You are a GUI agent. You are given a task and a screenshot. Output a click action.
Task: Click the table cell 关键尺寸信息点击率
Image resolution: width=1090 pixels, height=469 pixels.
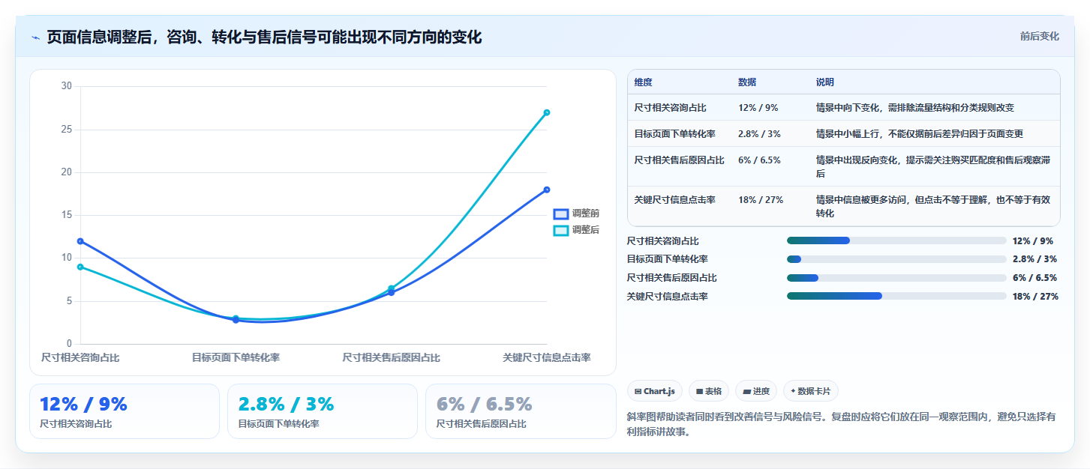pyautogui.click(x=674, y=200)
